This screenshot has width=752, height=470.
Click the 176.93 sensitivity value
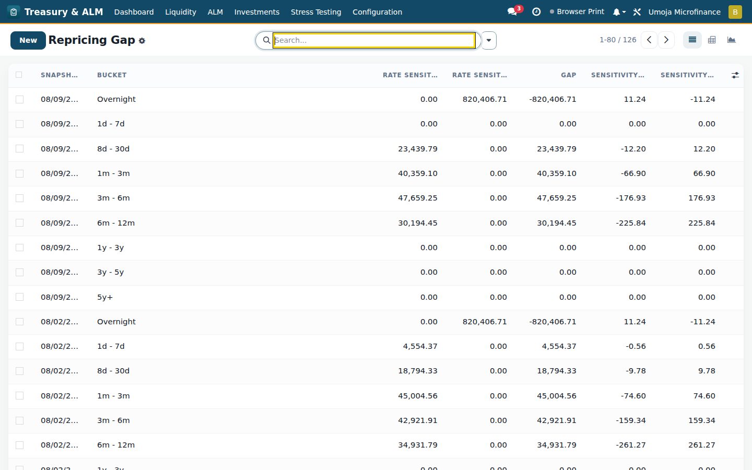point(702,198)
